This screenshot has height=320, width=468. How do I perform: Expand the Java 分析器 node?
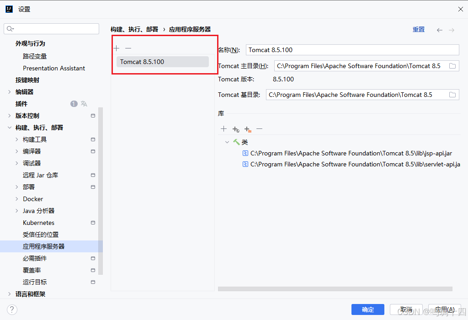click(x=17, y=211)
